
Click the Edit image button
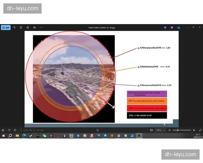coord(6,27)
